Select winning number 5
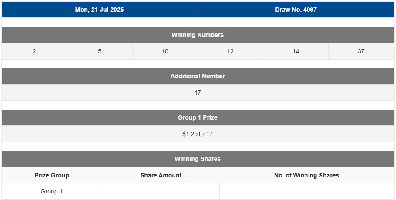This screenshot has width=396, height=200. [100, 51]
